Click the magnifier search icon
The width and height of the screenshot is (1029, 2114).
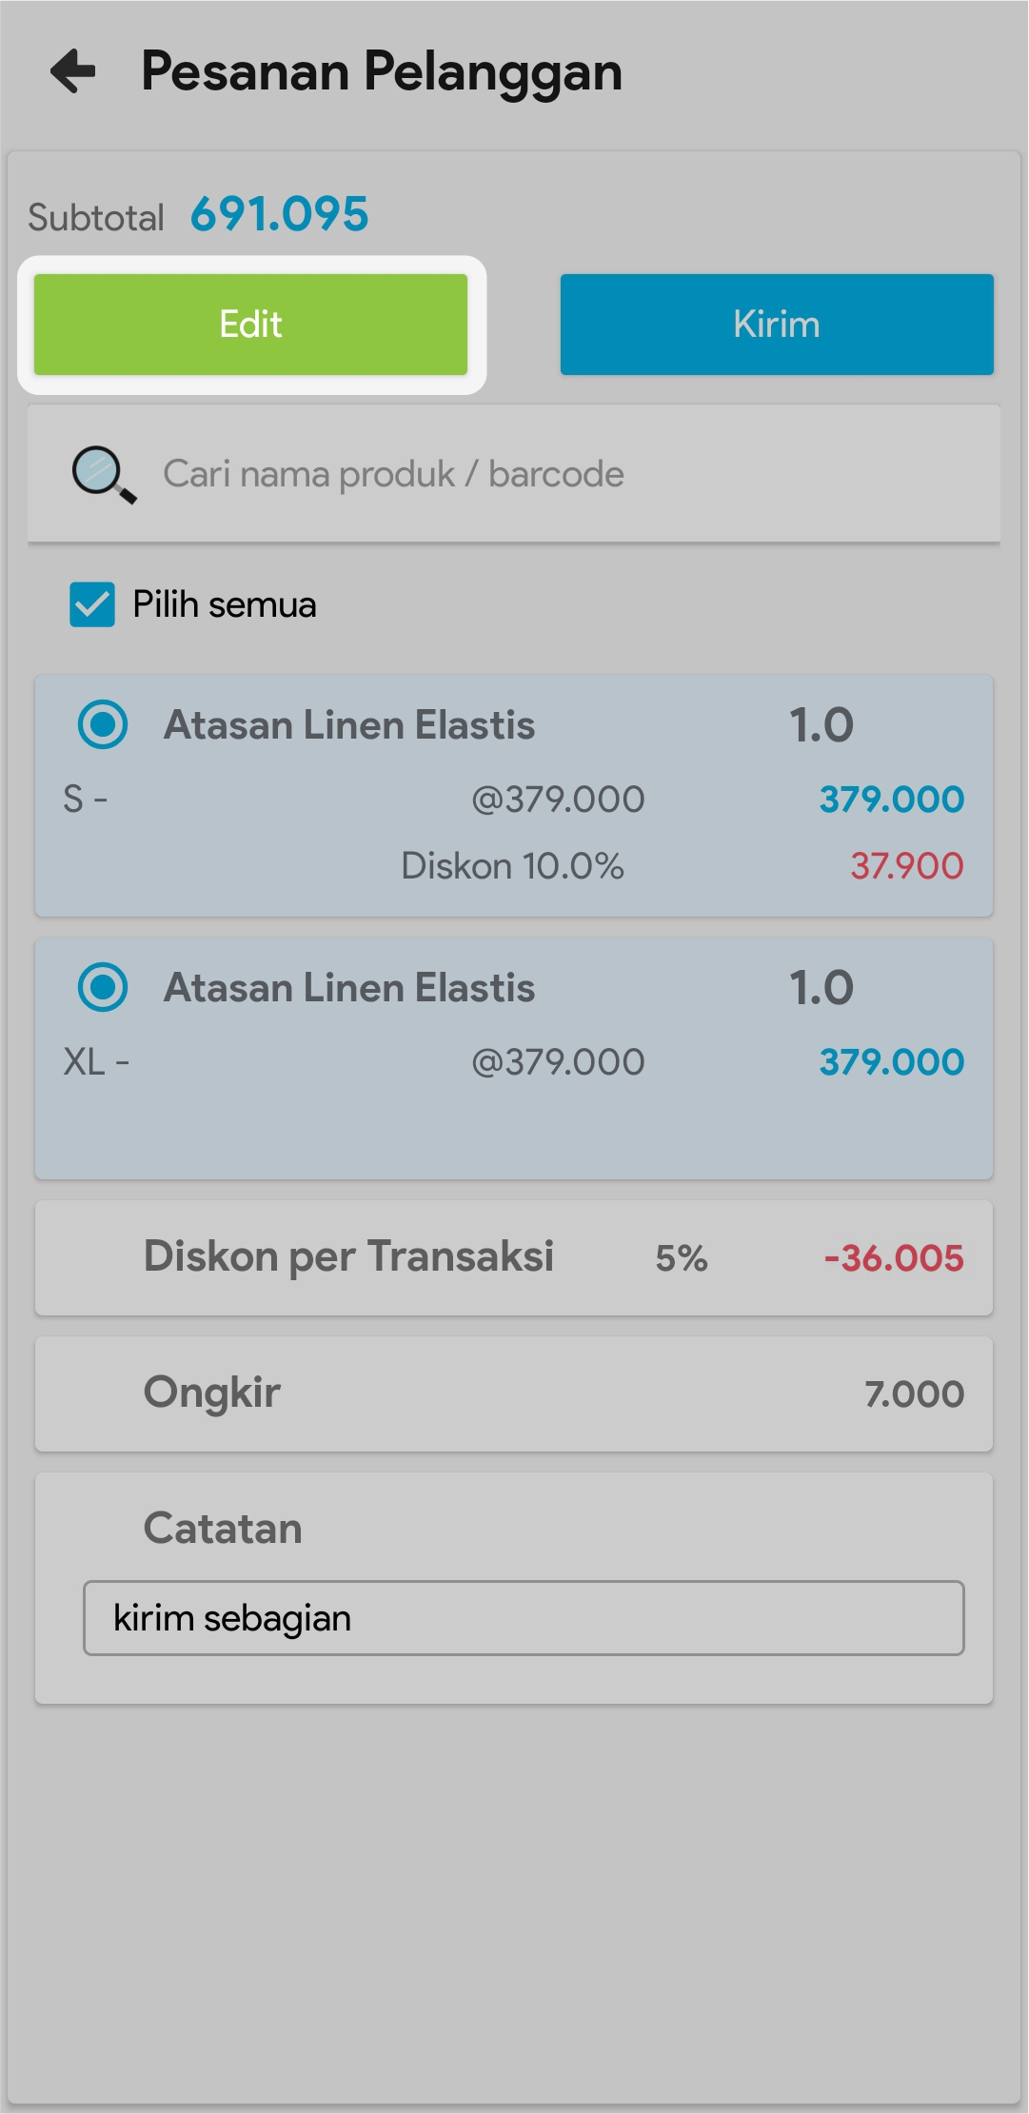tap(103, 474)
